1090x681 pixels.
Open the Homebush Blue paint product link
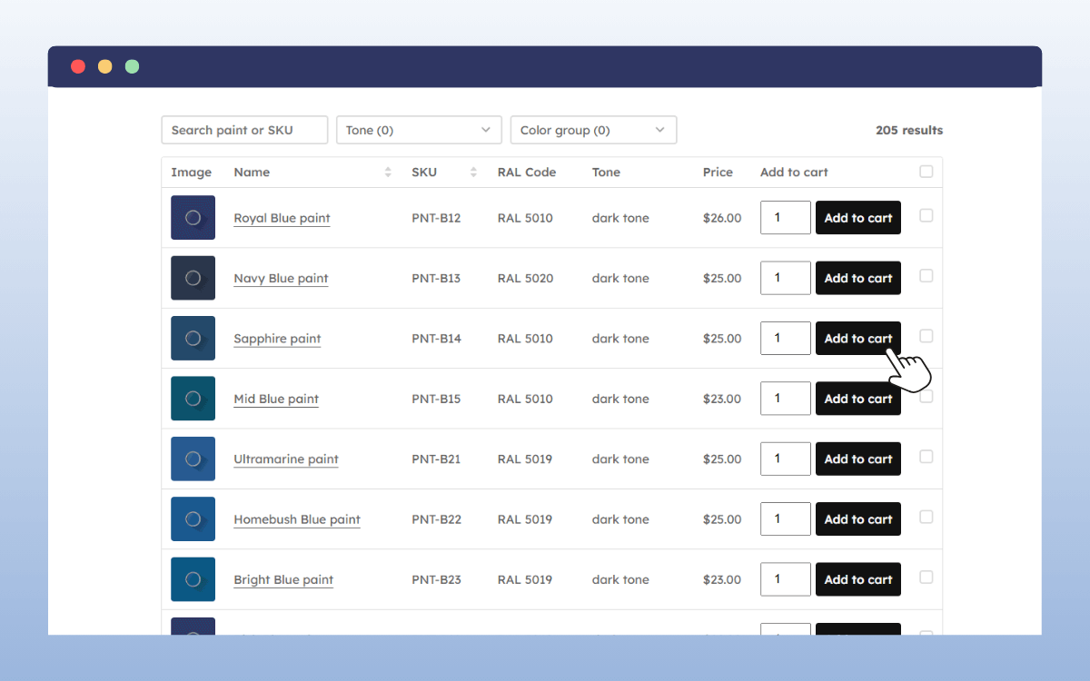[297, 519]
